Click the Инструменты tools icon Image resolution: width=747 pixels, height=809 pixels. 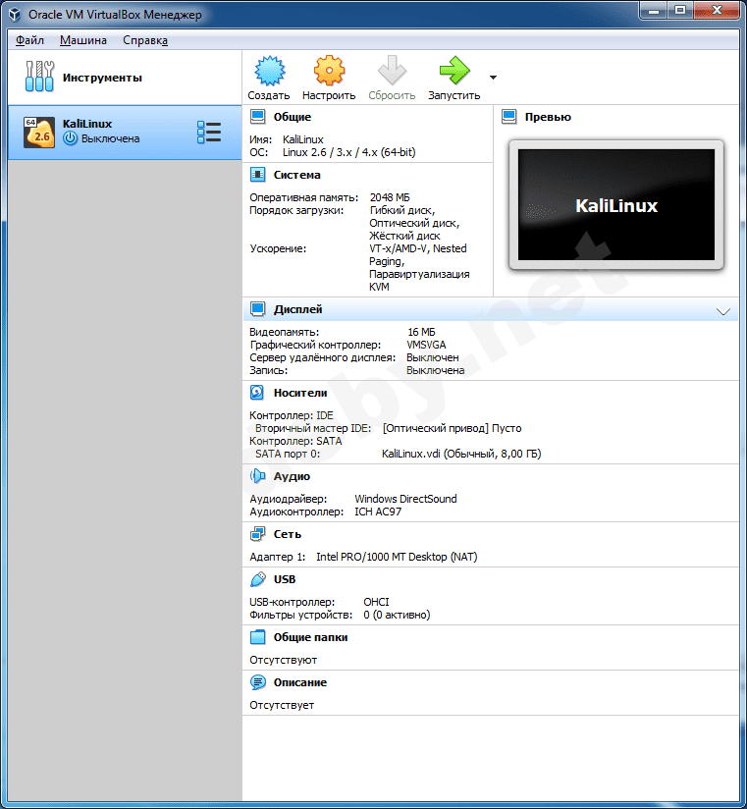[x=40, y=77]
